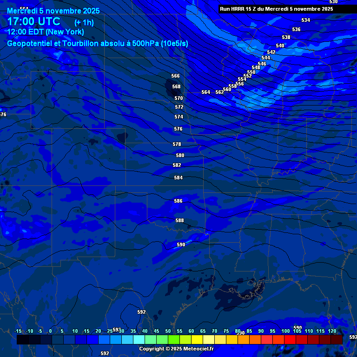Click the orange legend swatch labeled 80

(243, 340)
